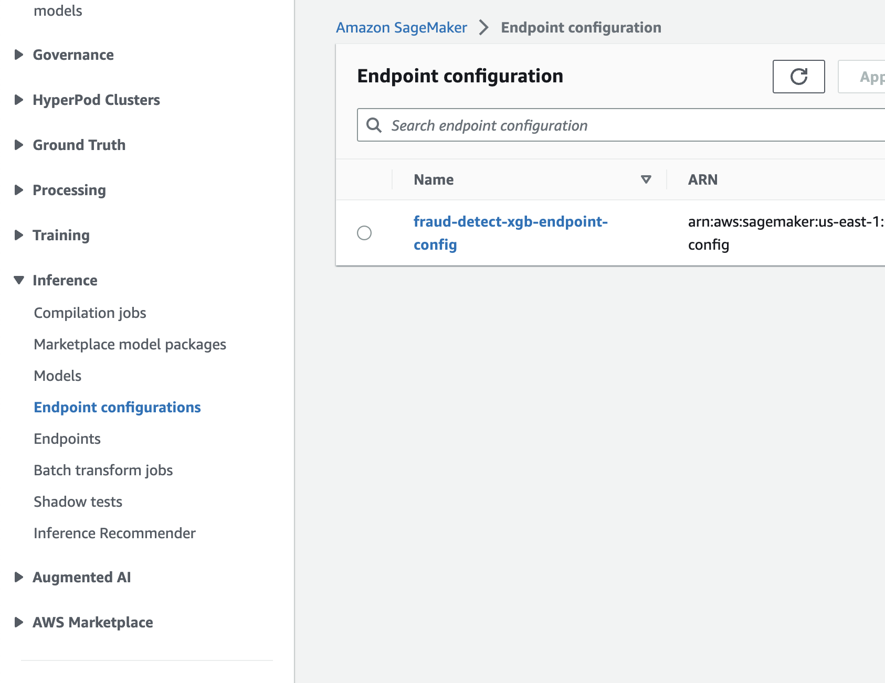The image size is (885, 683).
Task: Open Batch transform jobs
Action: click(x=103, y=470)
